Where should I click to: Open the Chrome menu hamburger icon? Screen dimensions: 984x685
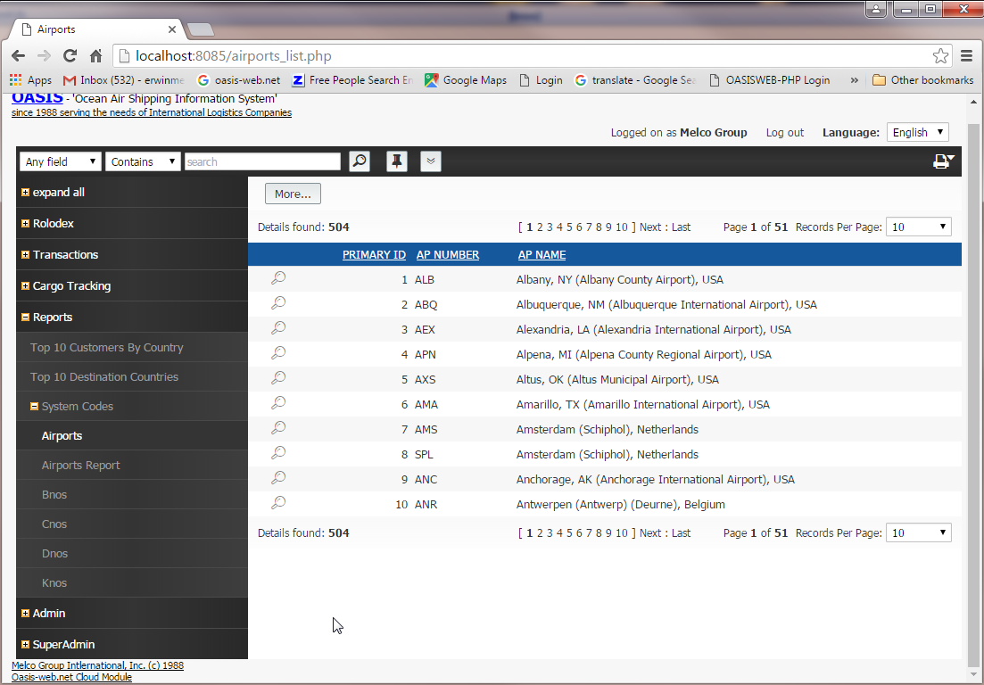[966, 56]
